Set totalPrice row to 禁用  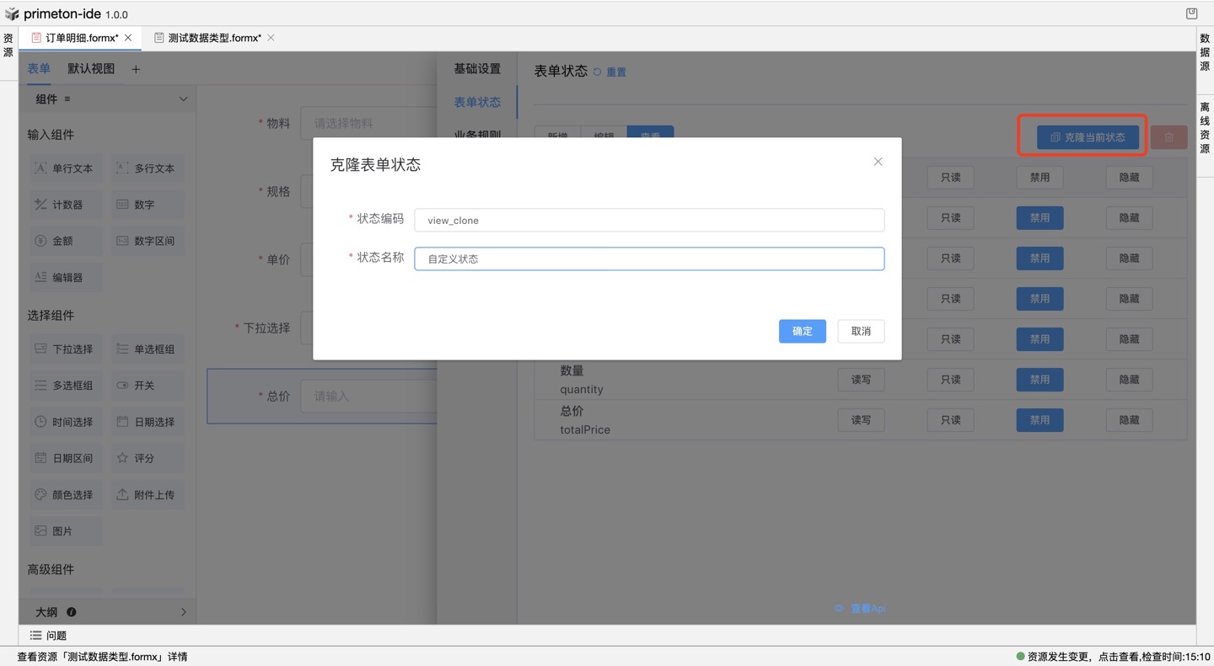1039,420
